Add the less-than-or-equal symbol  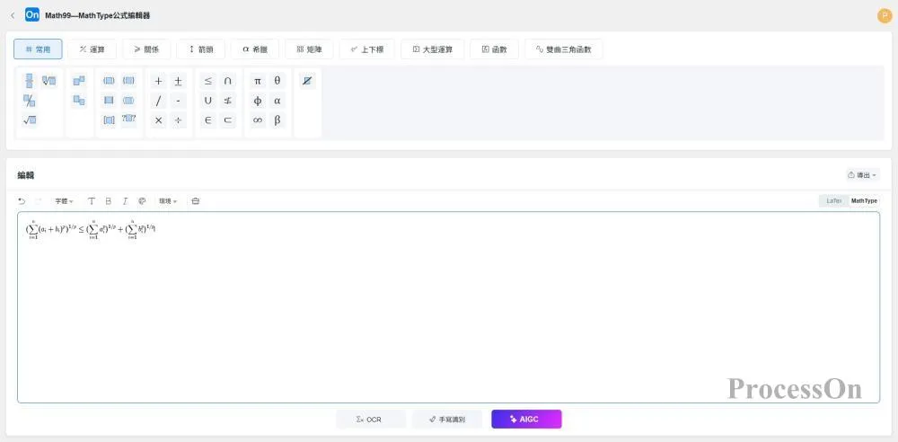[x=208, y=81]
